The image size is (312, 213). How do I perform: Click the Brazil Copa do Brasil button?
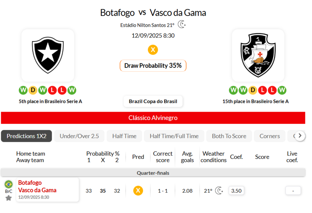pos(153,101)
